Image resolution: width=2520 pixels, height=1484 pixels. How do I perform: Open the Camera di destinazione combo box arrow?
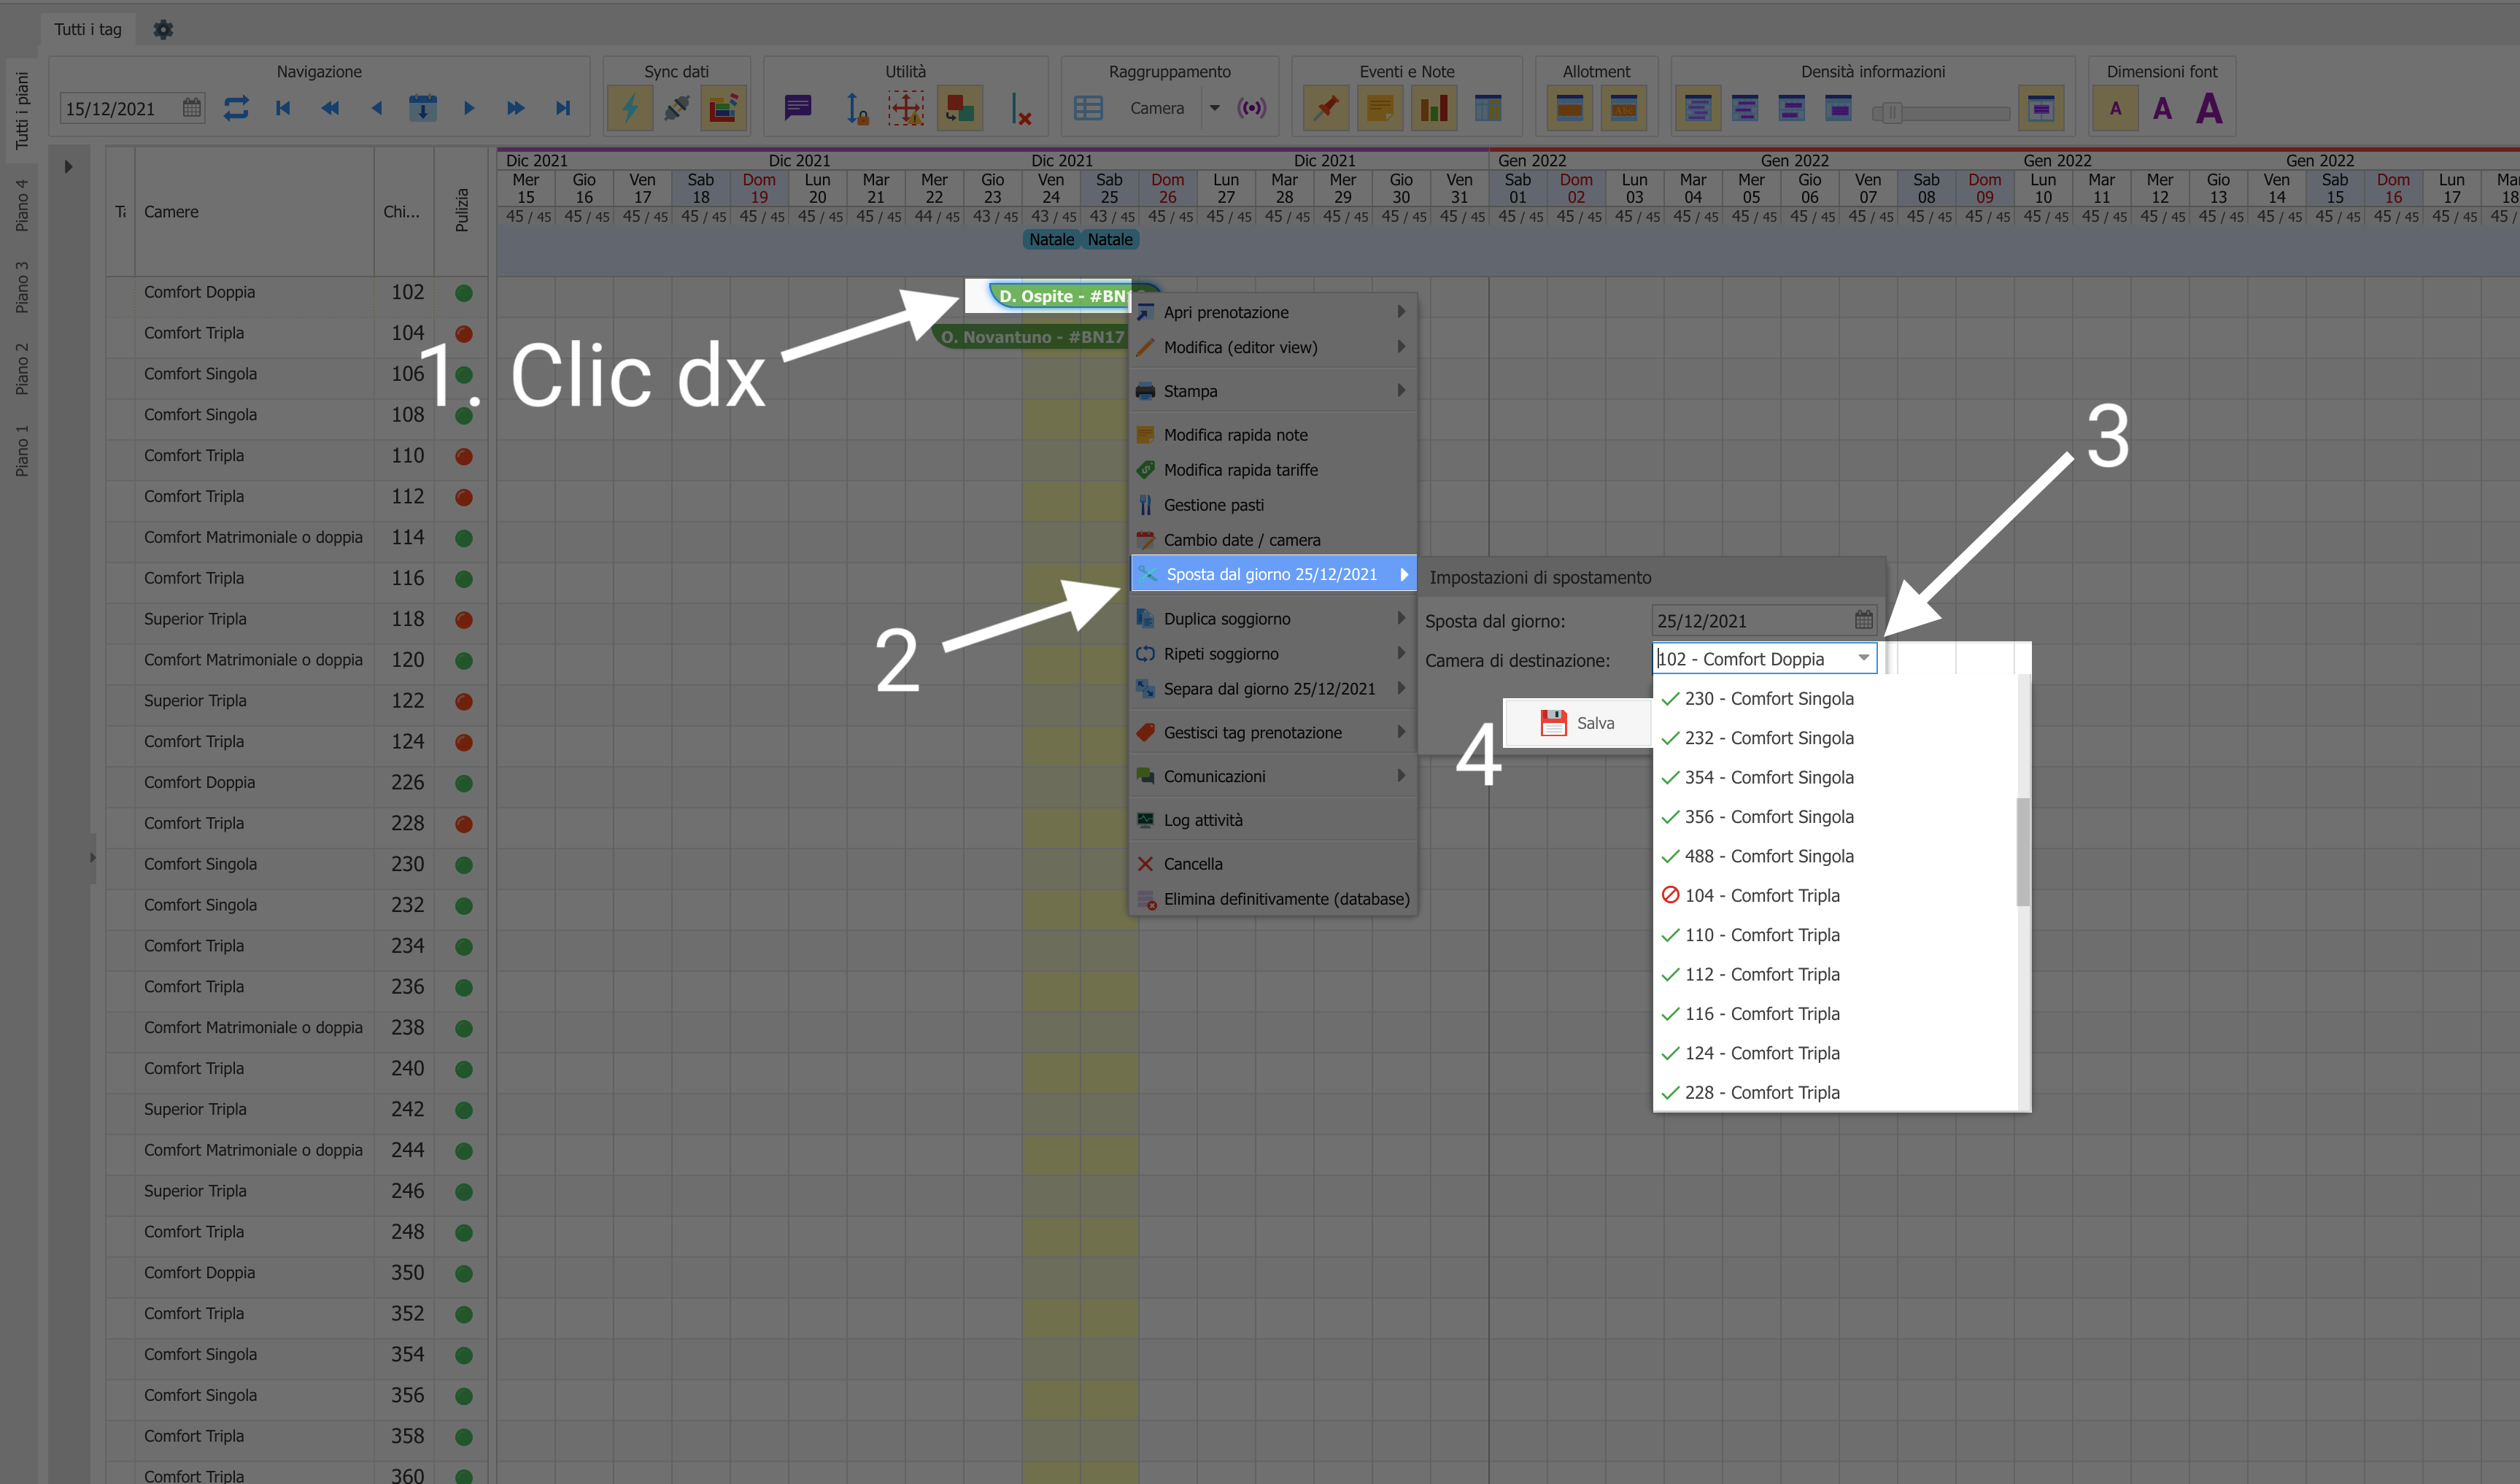click(1864, 658)
